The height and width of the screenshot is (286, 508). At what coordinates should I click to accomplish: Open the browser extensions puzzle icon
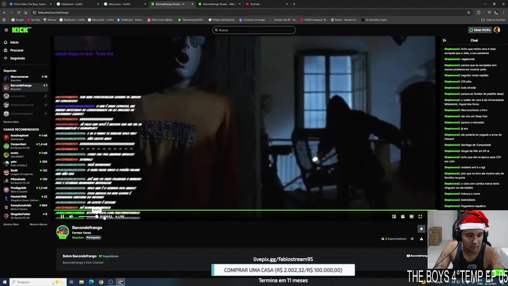pos(479,12)
